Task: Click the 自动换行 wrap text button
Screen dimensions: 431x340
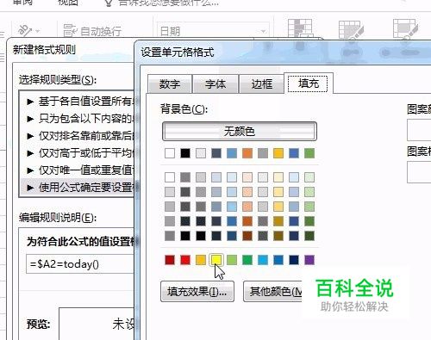Action: [x=92, y=31]
